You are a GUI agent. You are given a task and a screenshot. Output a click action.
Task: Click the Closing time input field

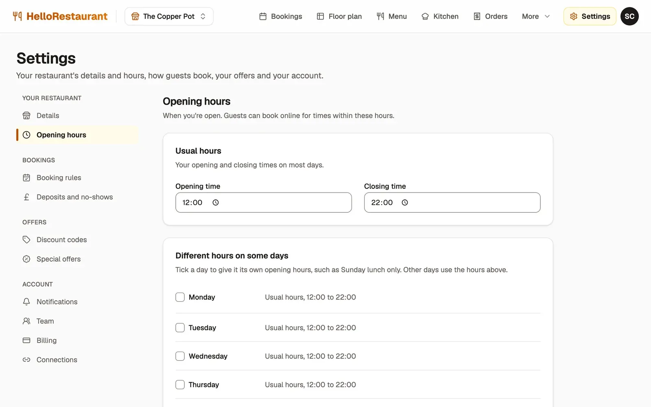[x=452, y=203]
